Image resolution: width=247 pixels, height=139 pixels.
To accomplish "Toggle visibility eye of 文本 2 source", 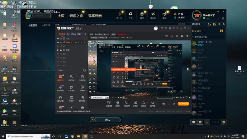I will pos(58,38).
